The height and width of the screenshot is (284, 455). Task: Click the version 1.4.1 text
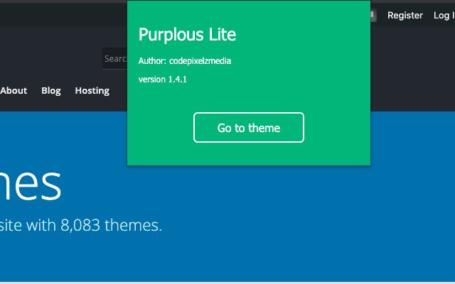(163, 80)
